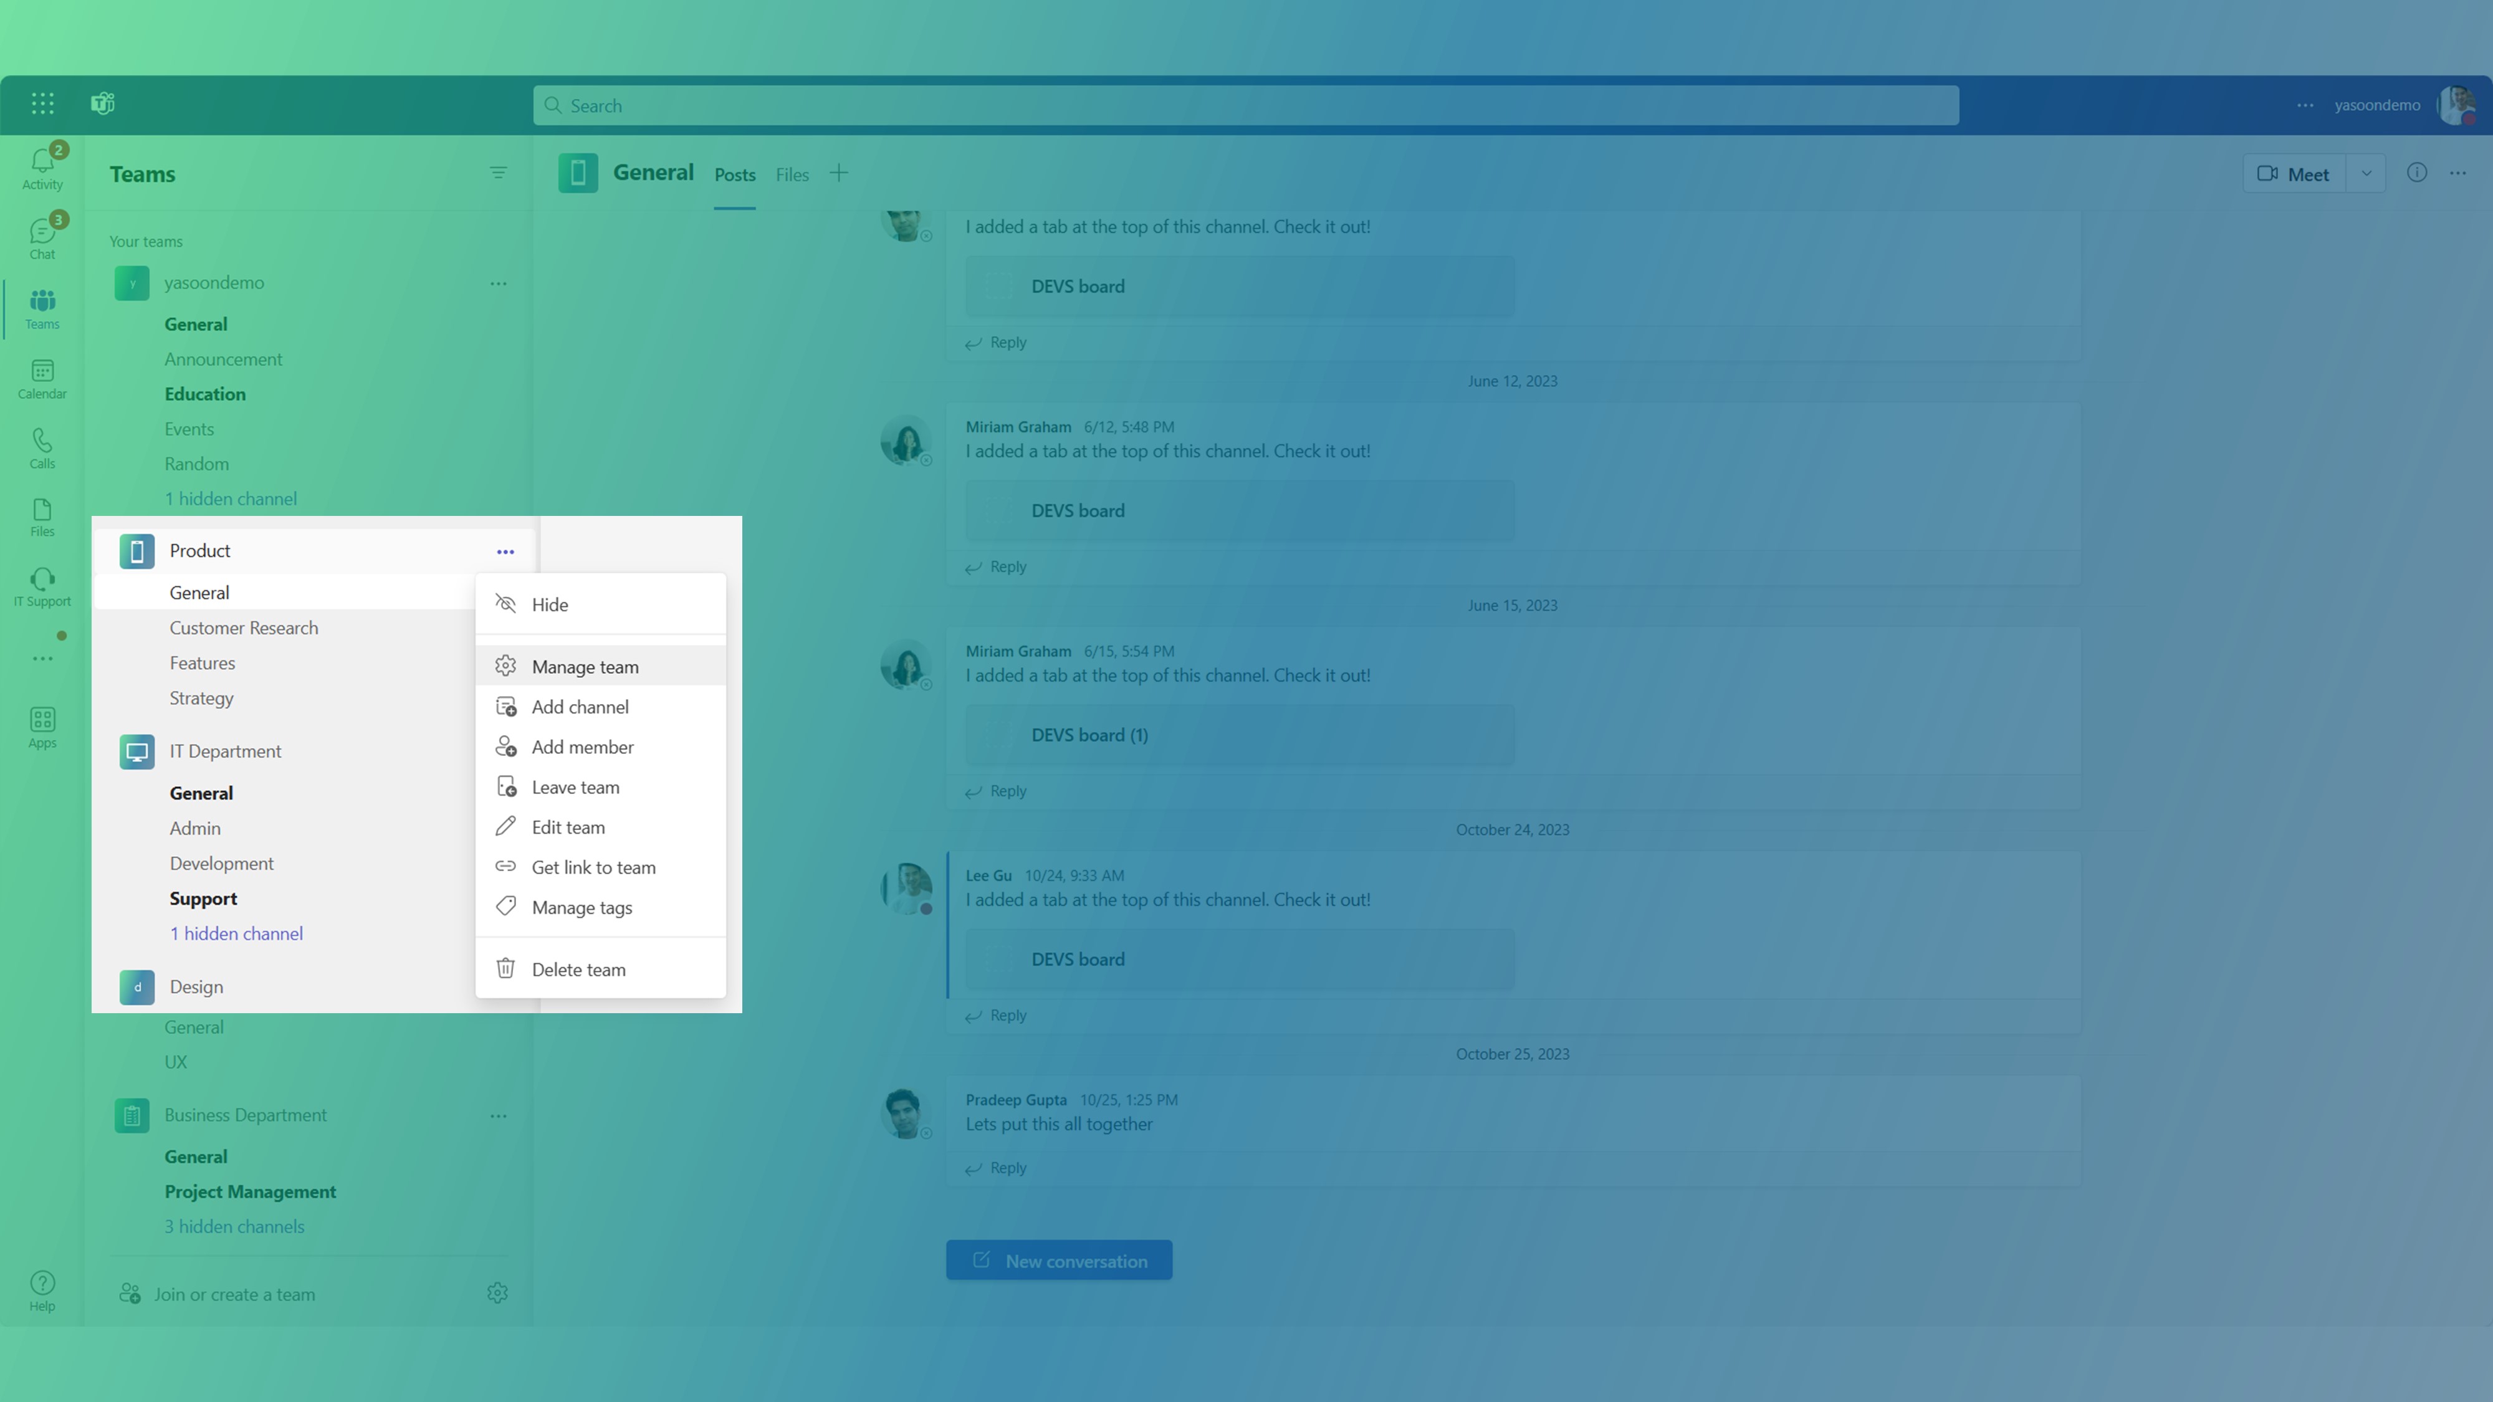Click the filter icon in the Teams panel
Screen dimensions: 2493x1402
pyautogui.click(x=499, y=172)
